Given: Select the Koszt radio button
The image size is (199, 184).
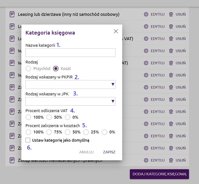Looking at the screenshot, I should point(56,68).
